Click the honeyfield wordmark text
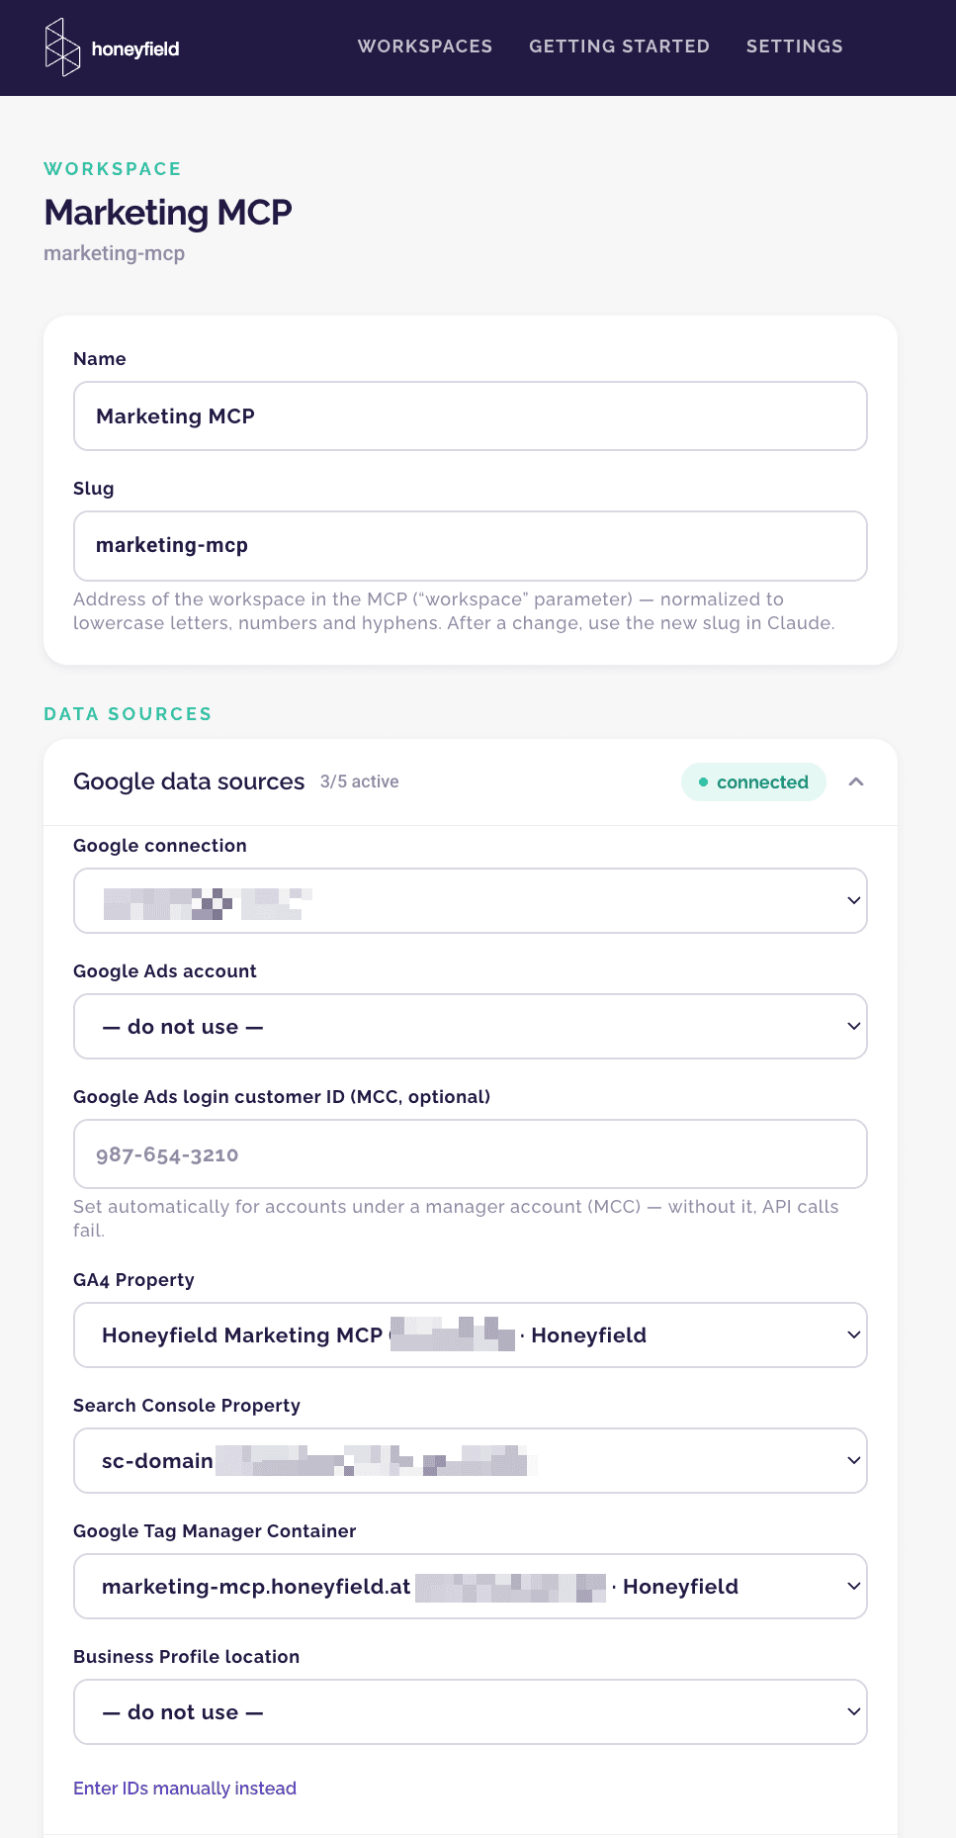Image resolution: width=956 pixels, height=1838 pixels. (x=135, y=49)
